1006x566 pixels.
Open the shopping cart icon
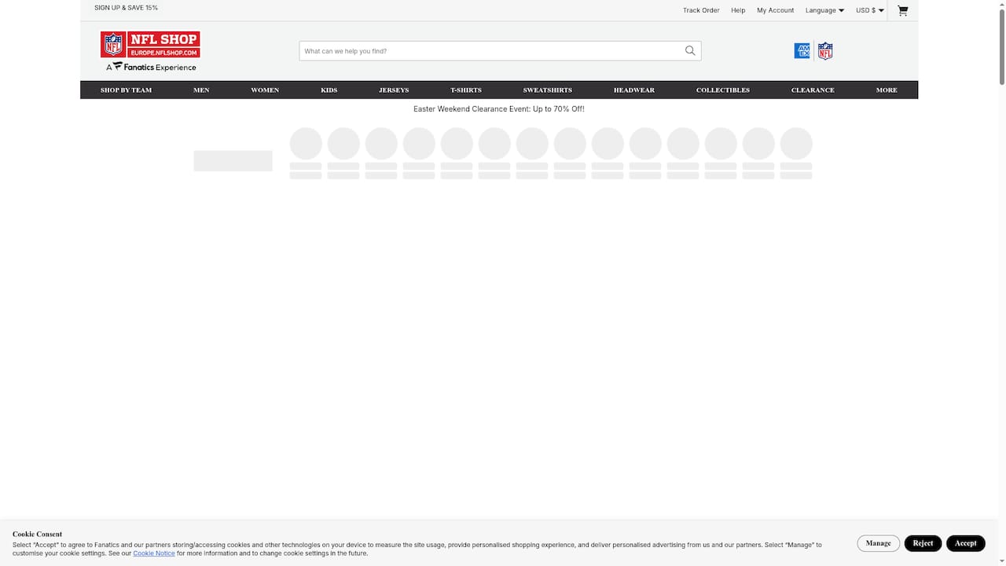(902, 10)
